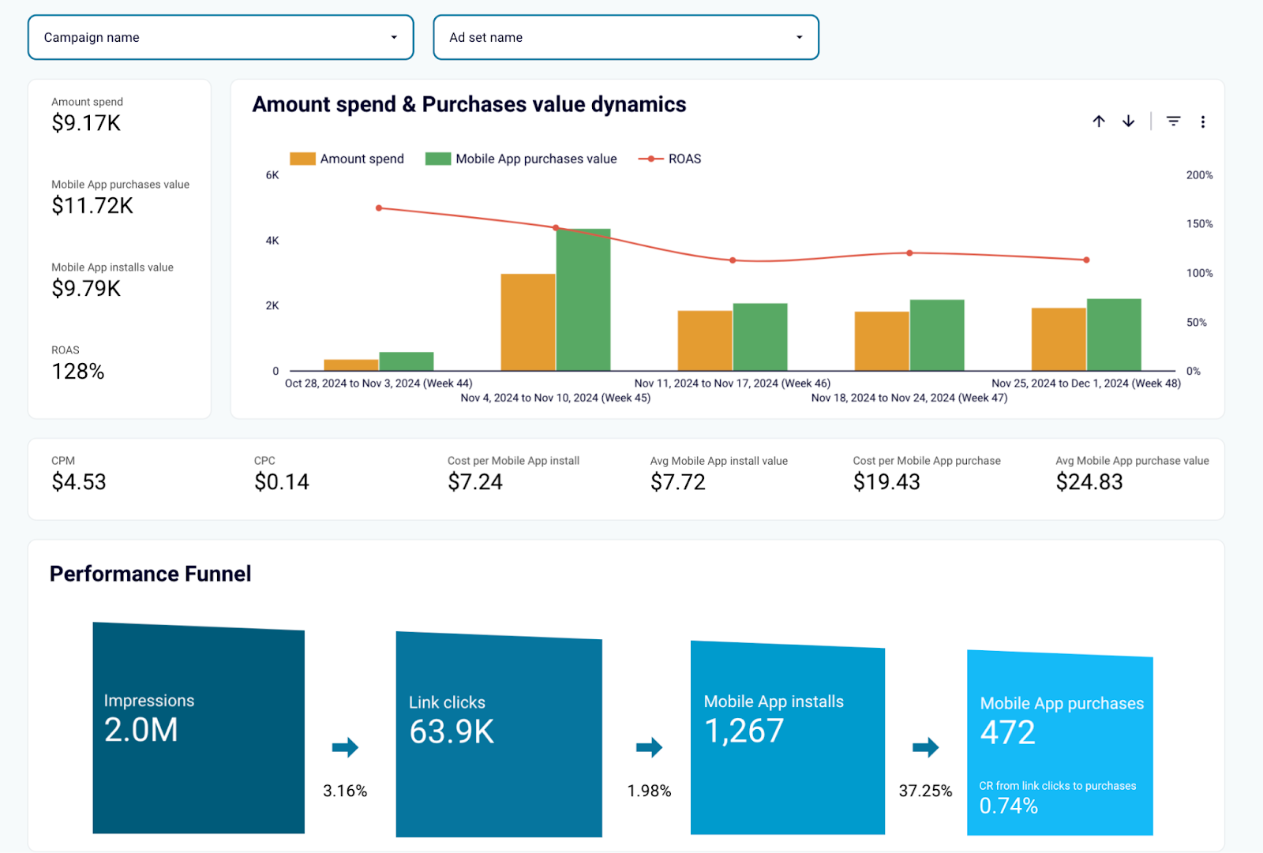Click the Amount spend & Purchases value dynamics title
The height and width of the screenshot is (853, 1263).
coord(470,103)
